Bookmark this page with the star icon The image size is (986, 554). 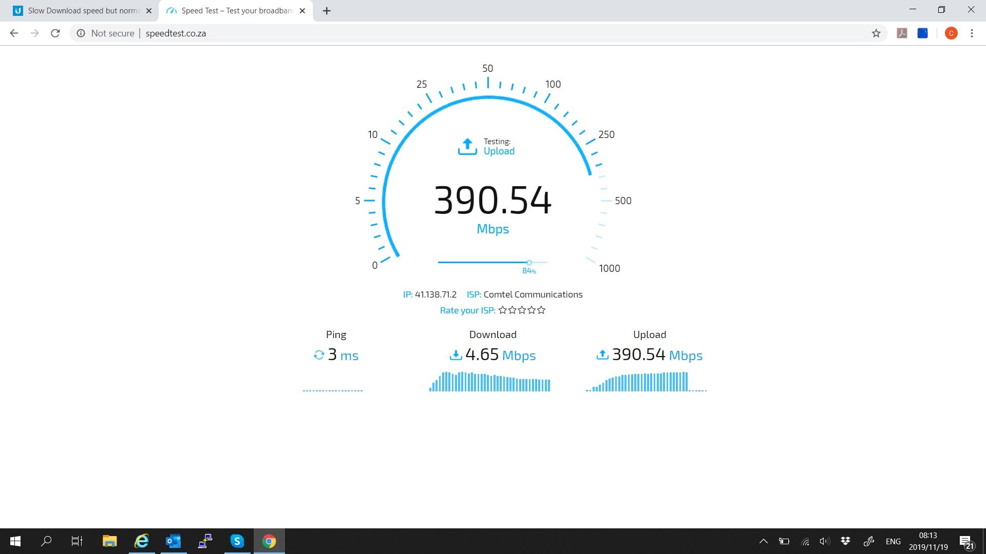coord(876,33)
